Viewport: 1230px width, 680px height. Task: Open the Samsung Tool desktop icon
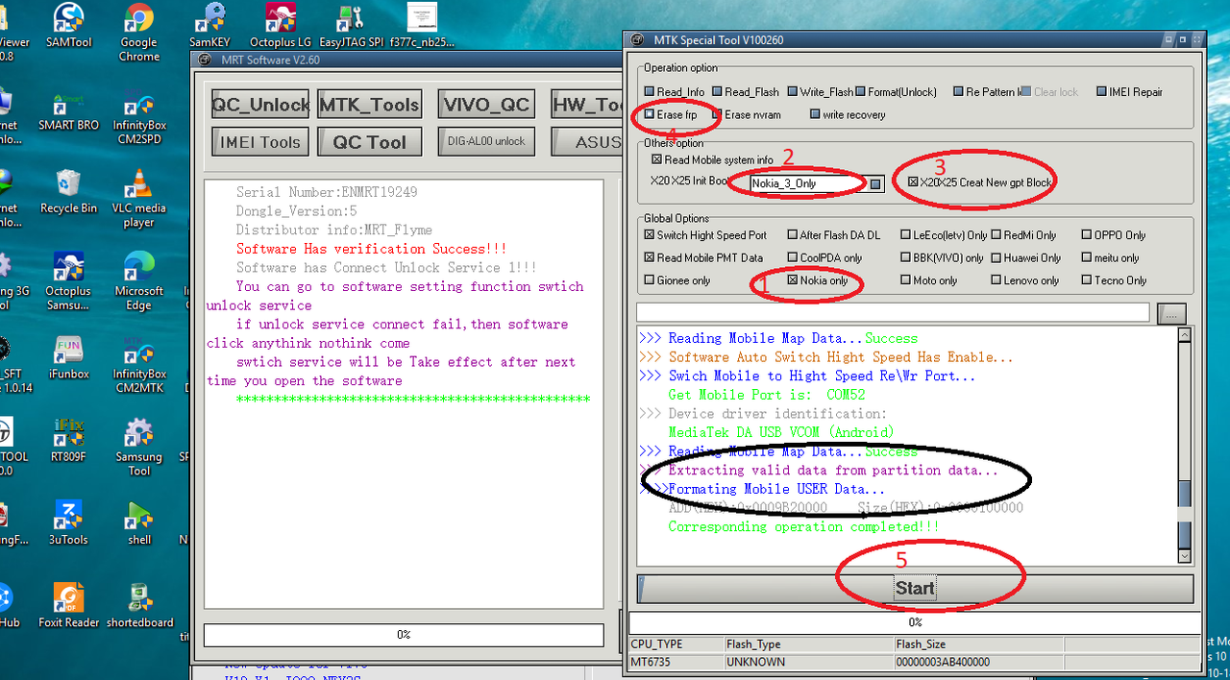click(139, 447)
